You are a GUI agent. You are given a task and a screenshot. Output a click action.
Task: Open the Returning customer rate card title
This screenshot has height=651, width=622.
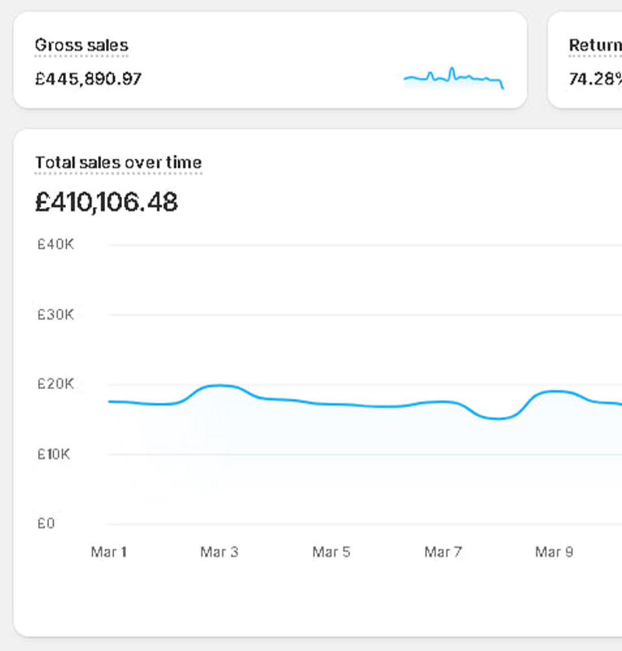point(595,45)
